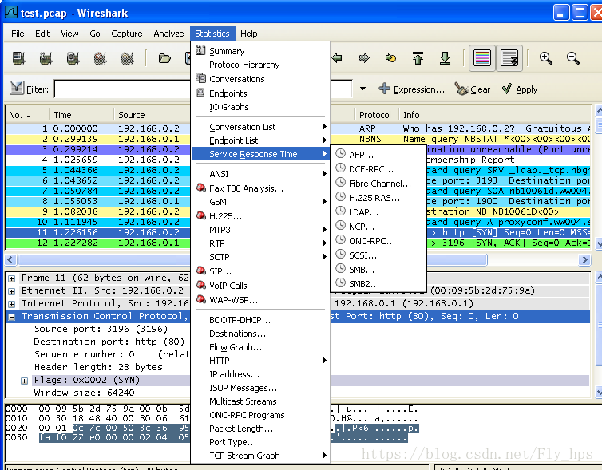Sort packets by the No. column header
The height and width of the screenshot is (470, 602).
(x=27, y=115)
